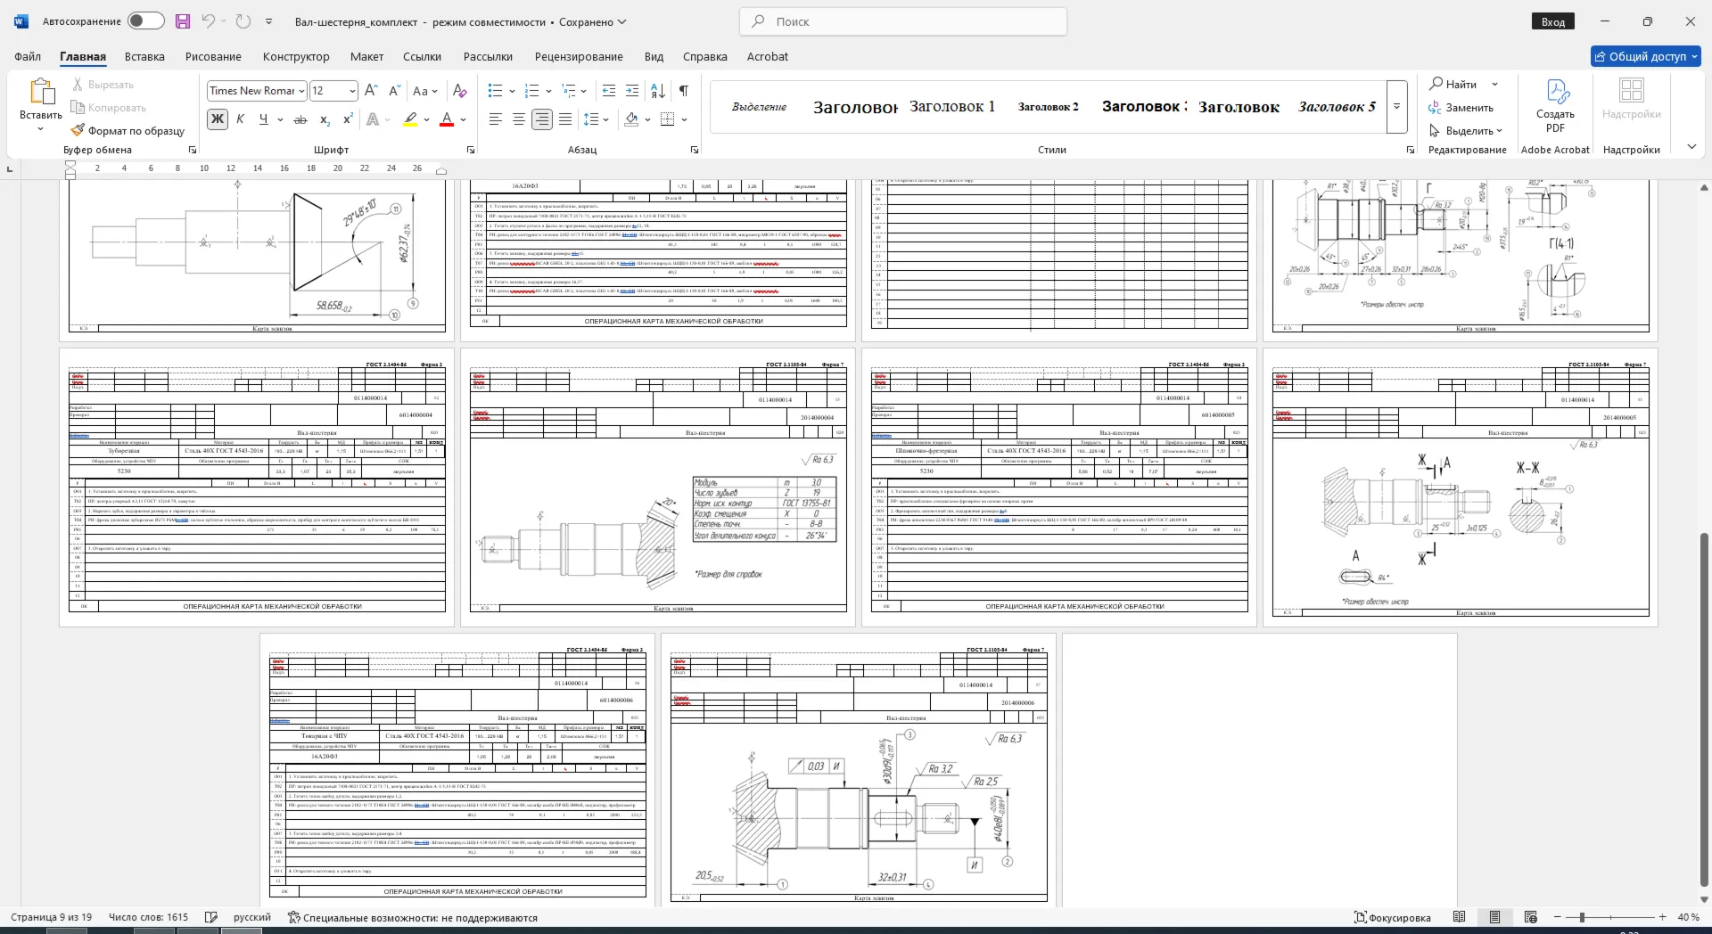Expand the Styles gallery more arrow

point(1397,107)
